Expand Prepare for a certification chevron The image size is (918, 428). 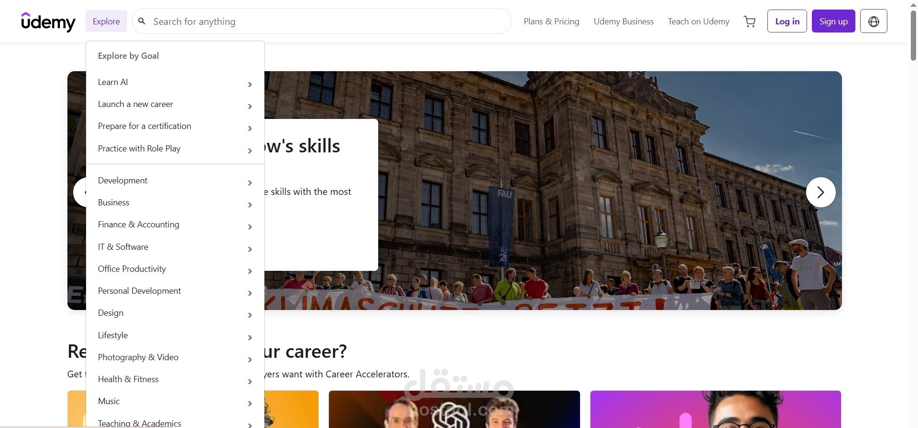(x=250, y=128)
